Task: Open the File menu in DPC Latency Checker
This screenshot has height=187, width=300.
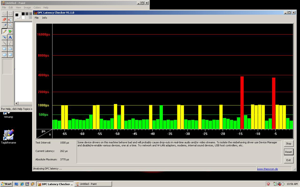Action: 37,18
